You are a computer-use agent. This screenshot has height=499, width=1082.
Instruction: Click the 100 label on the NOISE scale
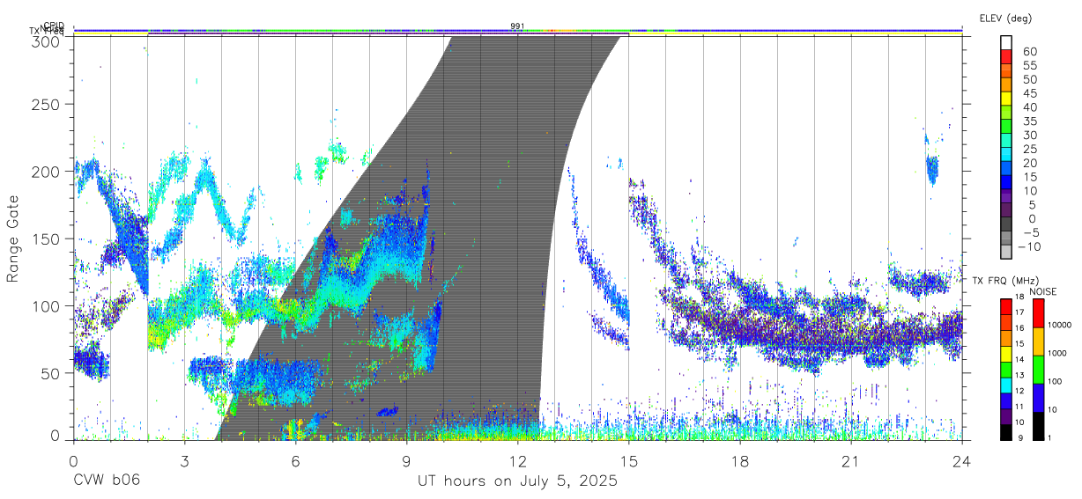tap(1054, 382)
